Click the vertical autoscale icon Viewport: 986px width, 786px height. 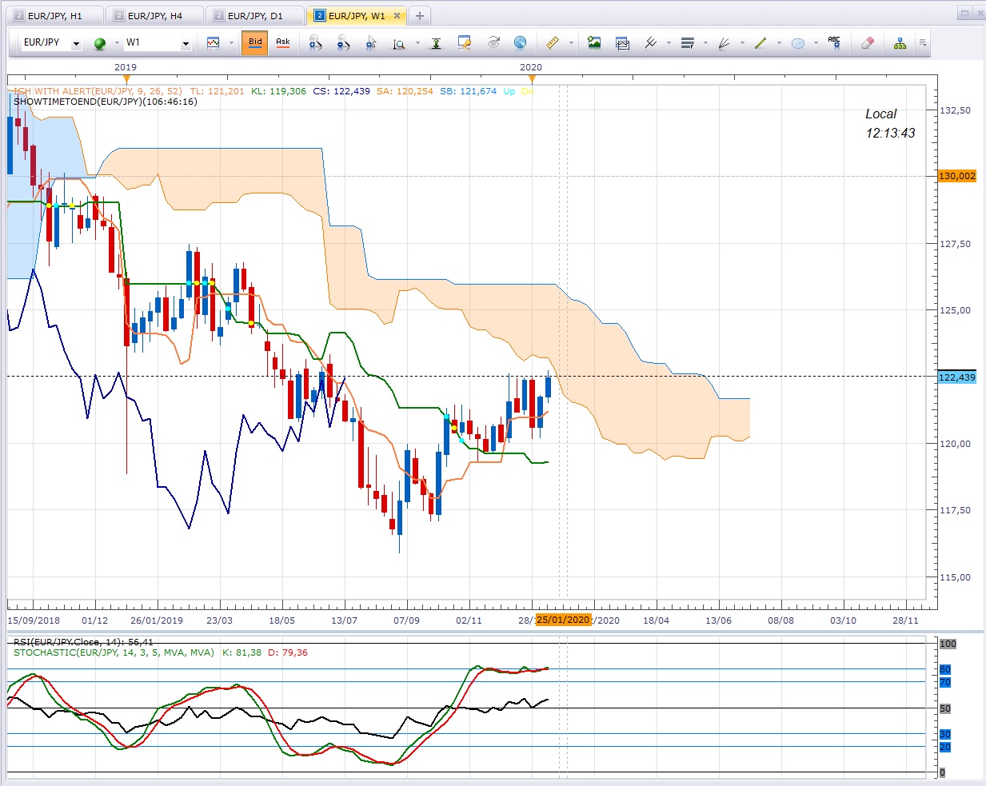436,43
